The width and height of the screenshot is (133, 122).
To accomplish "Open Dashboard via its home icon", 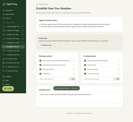I will [3, 10].
